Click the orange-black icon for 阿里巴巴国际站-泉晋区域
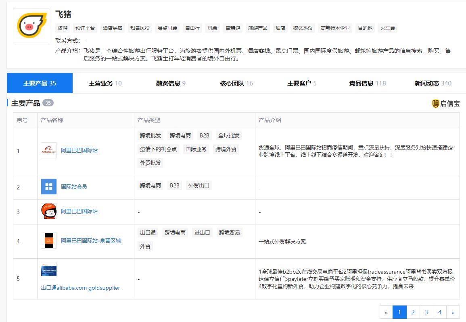This screenshot has width=466, height=322. [49, 241]
